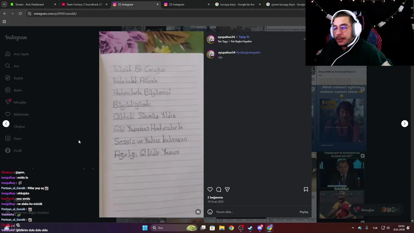
Task: Click the comment bubble icon
Action: pos(219,189)
